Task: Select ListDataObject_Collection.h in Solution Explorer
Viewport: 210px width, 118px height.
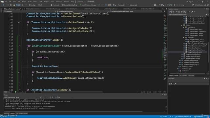Action: tap(198, 31)
